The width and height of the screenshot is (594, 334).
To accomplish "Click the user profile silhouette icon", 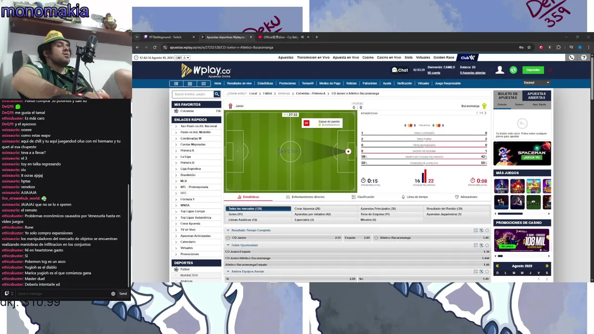I will [x=500, y=70].
